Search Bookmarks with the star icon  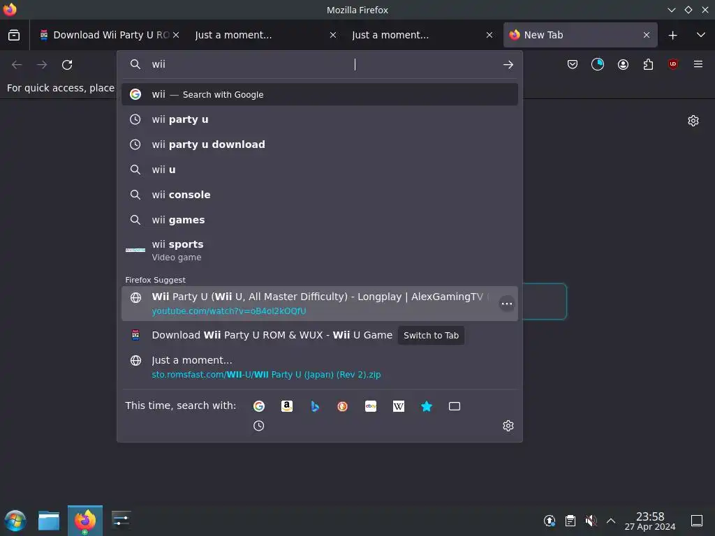pyautogui.click(x=427, y=406)
